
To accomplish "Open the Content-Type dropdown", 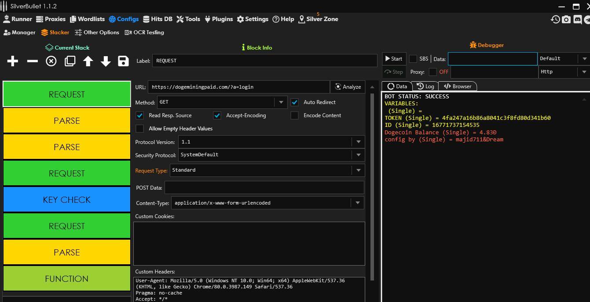I will (x=357, y=203).
